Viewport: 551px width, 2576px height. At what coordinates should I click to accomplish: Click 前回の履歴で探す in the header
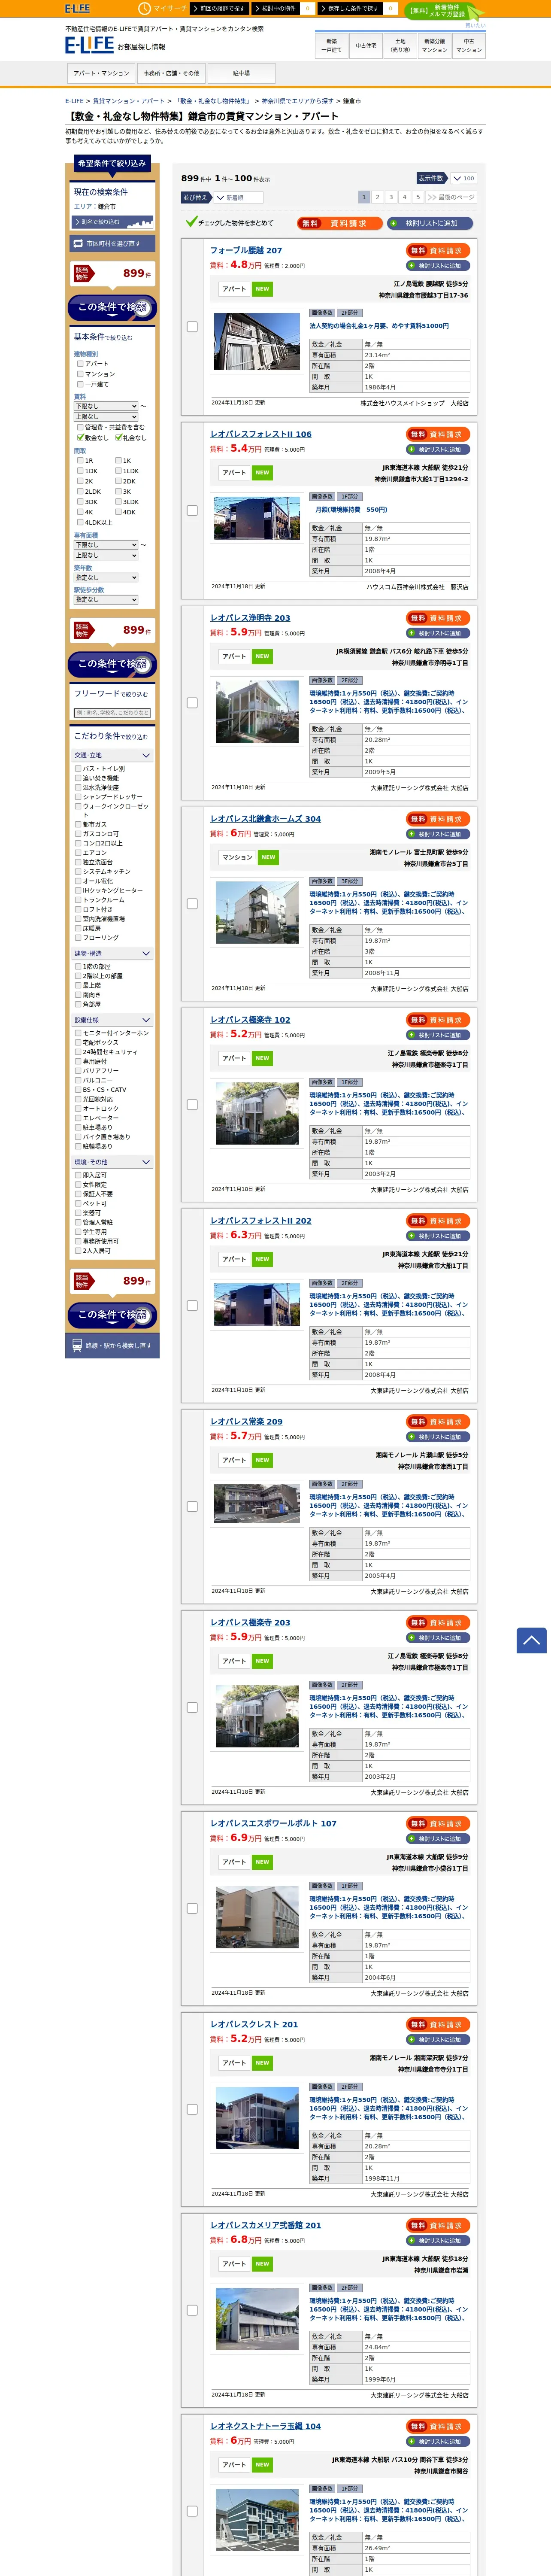(x=219, y=8)
